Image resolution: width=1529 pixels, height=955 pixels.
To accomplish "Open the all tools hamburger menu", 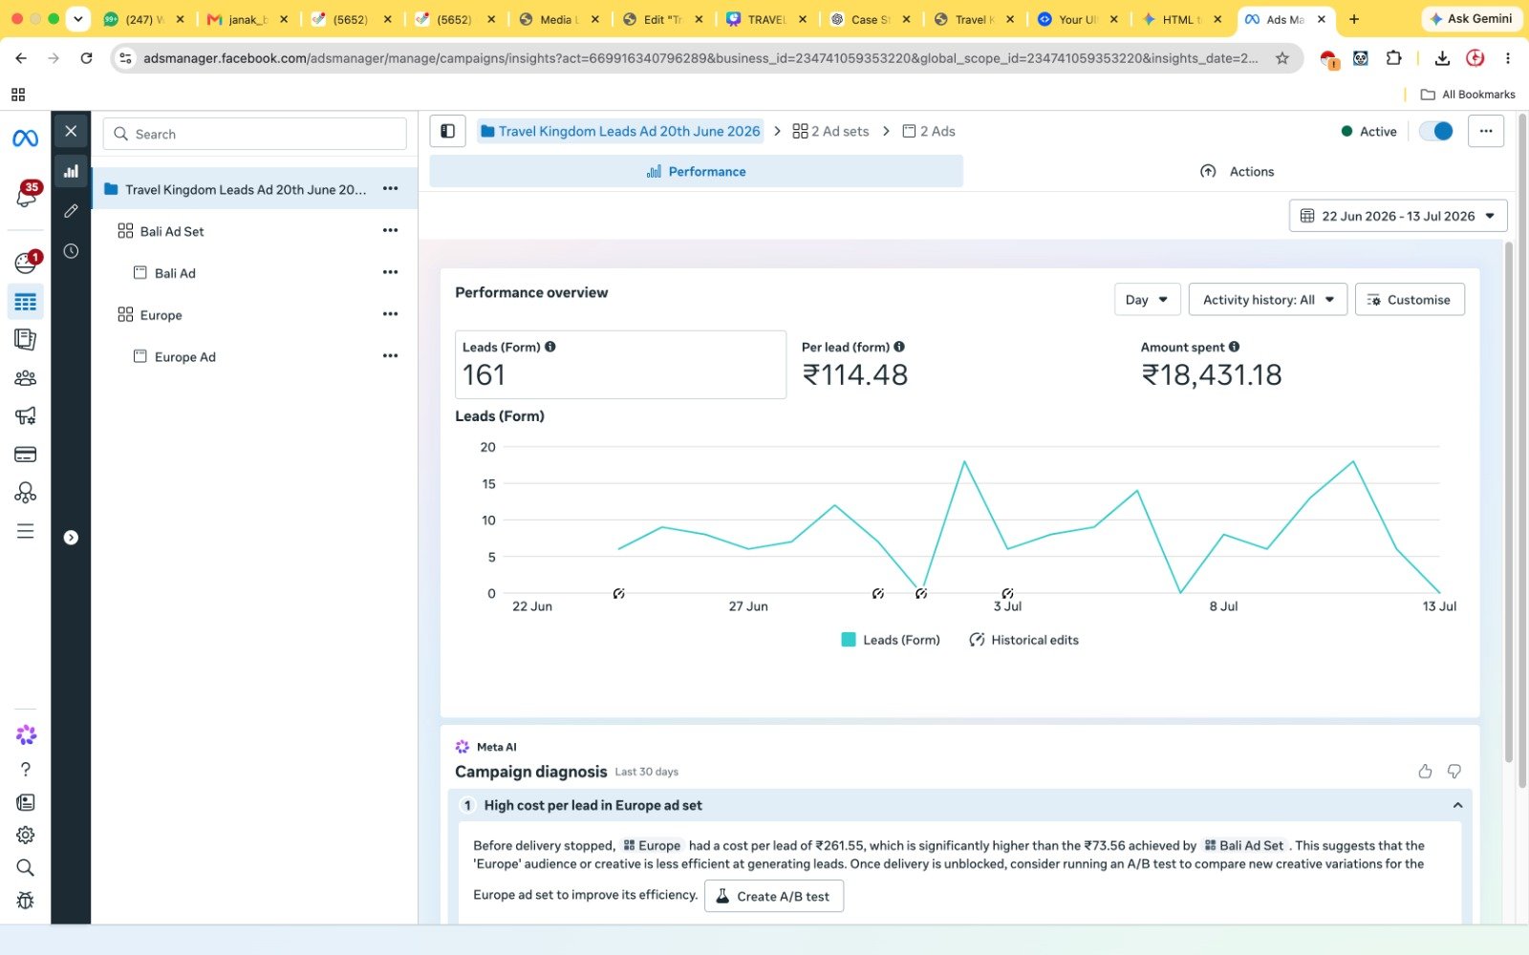I will [26, 531].
